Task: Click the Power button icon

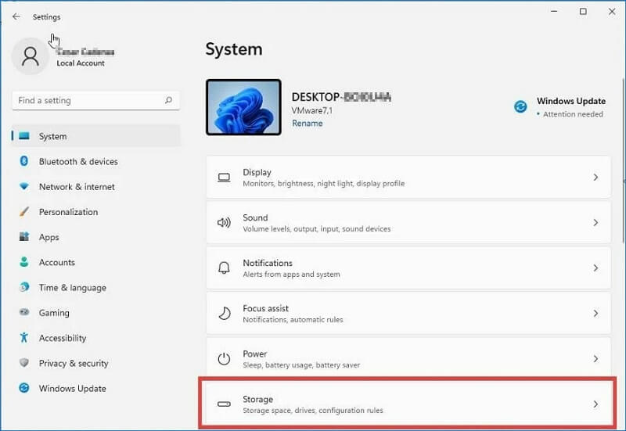Action: click(224, 359)
